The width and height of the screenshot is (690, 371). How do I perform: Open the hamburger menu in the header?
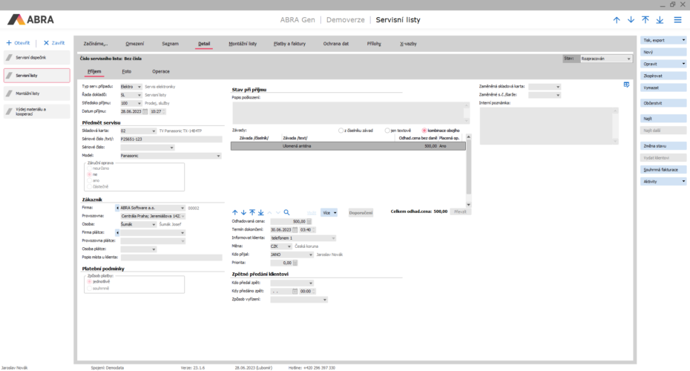point(677,19)
